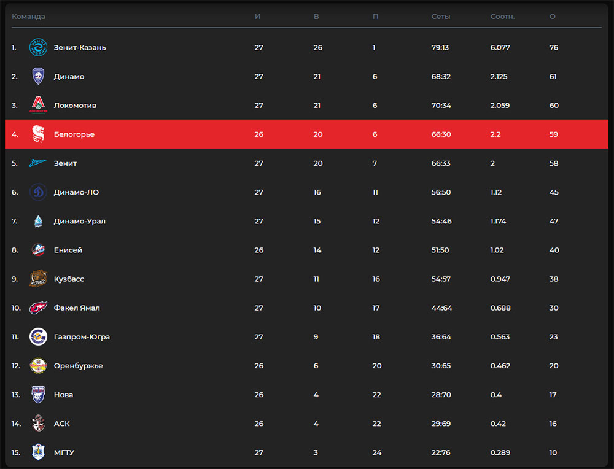The height and width of the screenshot is (469, 614).
Task: Click МГТУ ratio value 0.289
Action: coord(500,452)
